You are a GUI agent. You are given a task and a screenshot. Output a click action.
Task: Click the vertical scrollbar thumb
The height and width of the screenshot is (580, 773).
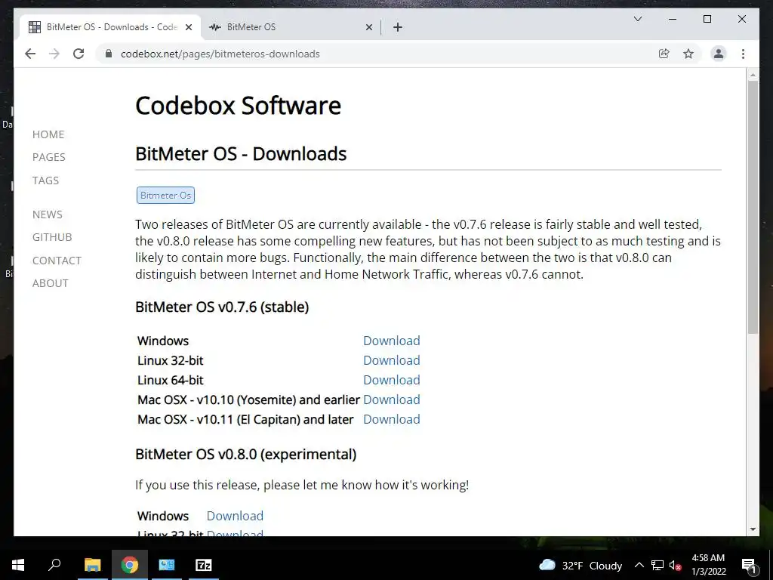pyautogui.click(x=753, y=207)
